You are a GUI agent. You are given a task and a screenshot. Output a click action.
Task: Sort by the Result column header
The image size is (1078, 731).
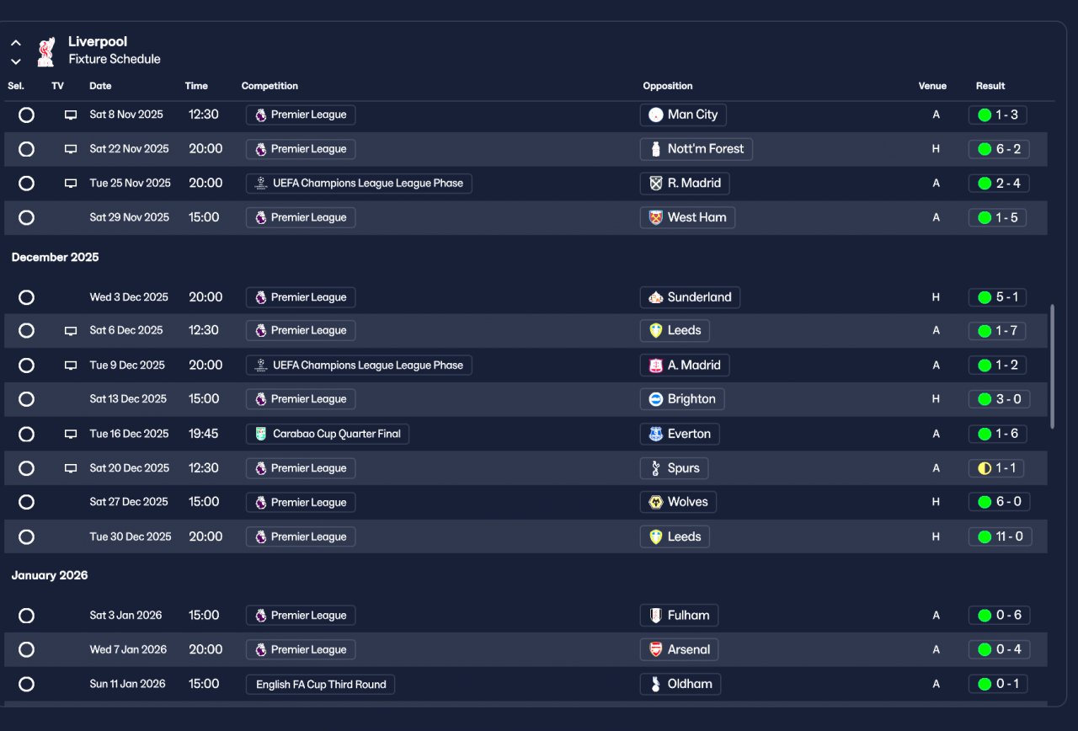(990, 86)
